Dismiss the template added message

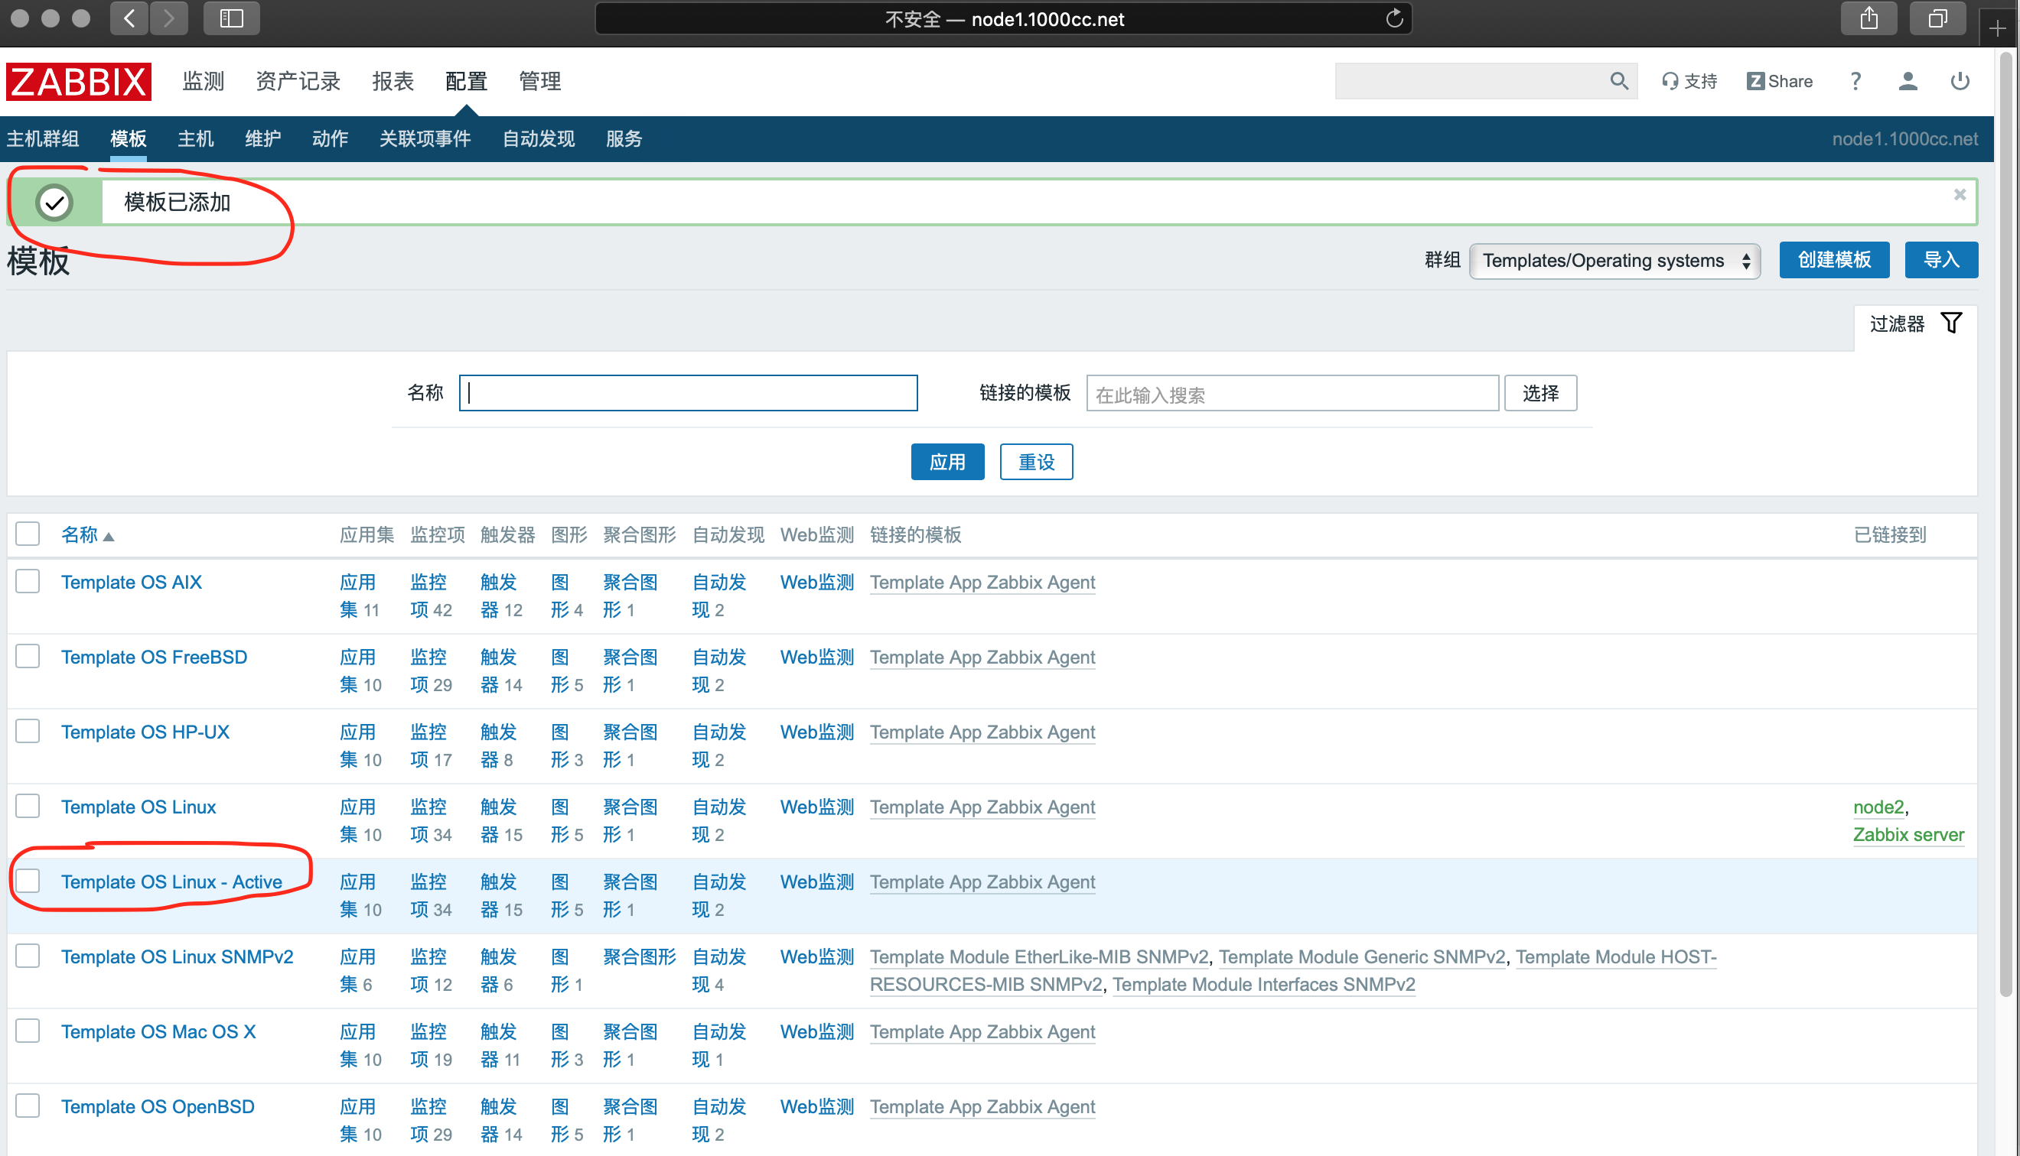pos(1959,194)
